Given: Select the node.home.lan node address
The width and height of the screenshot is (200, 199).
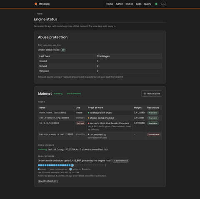Looking at the screenshot, I should [52, 113].
